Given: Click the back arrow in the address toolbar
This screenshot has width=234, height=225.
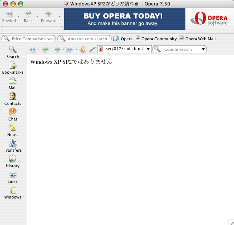Looking at the screenshot, I should click(x=45, y=49).
